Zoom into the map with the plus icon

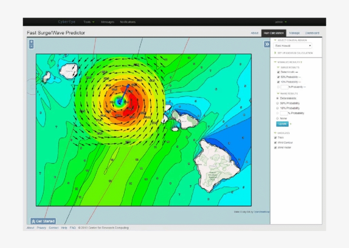[x=31, y=42]
